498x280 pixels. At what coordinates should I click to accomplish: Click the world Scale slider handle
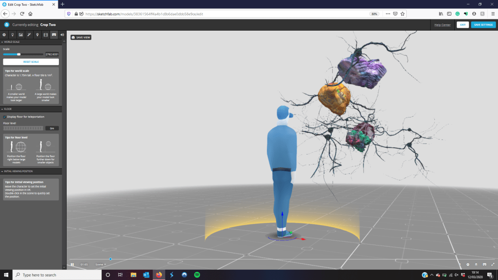point(19,54)
